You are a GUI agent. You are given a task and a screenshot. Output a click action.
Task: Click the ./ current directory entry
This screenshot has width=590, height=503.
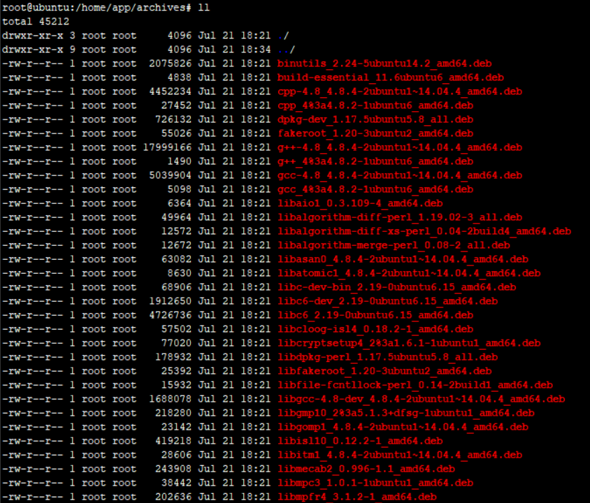tap(284, 36)
